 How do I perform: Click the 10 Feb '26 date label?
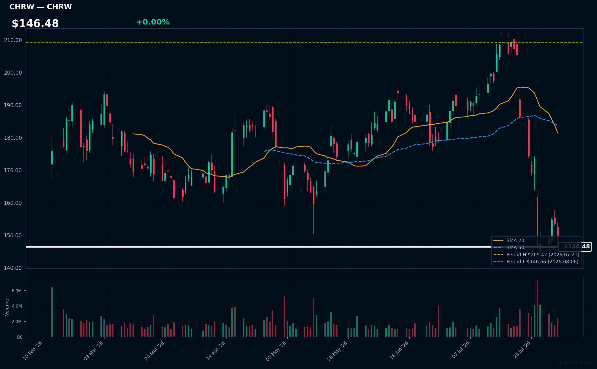[33, 351]
